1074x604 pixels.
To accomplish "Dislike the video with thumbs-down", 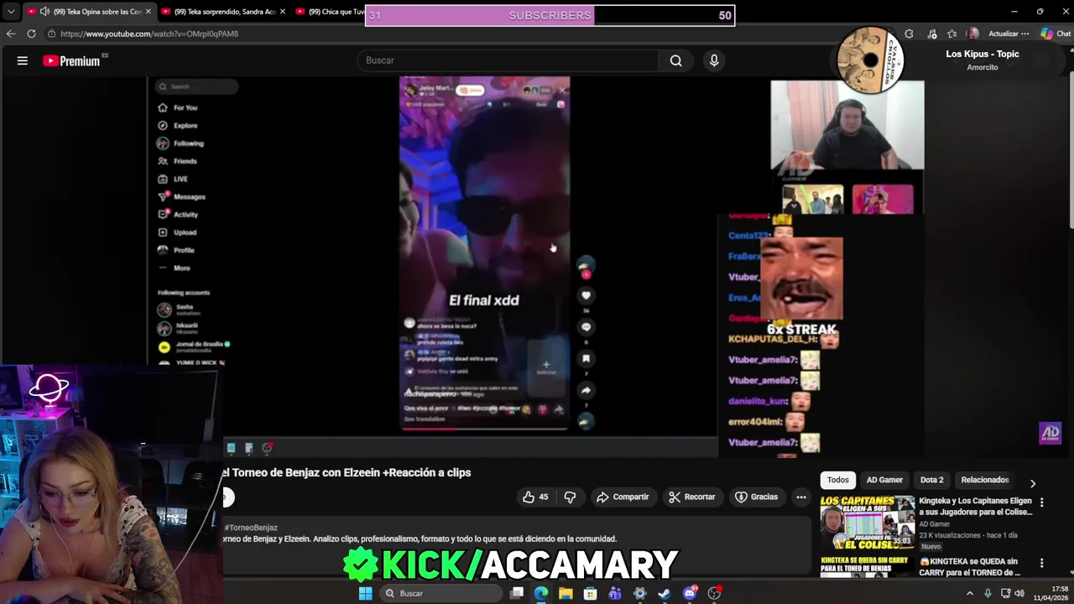I will coord(570,497).
